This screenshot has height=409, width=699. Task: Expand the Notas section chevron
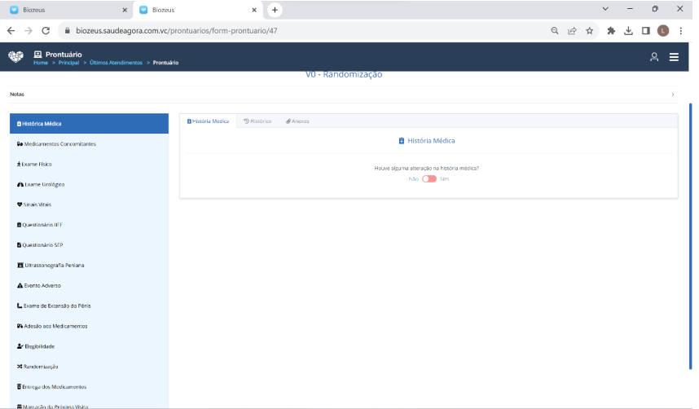(672, 95)
